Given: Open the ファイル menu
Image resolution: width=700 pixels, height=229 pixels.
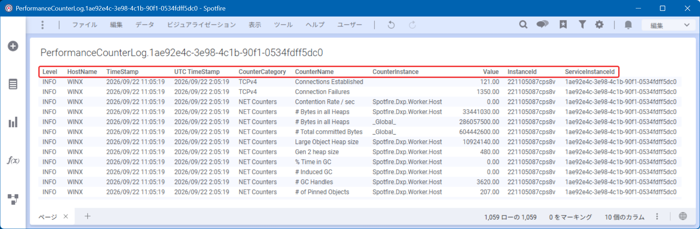Looking at the screenshot, I should 85,25.
